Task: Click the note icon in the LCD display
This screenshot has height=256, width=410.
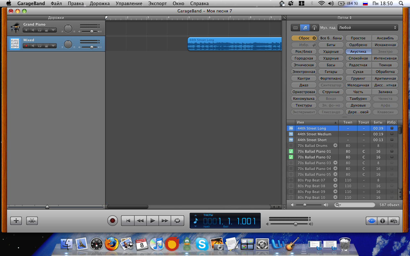Action: tap(196, 221)
